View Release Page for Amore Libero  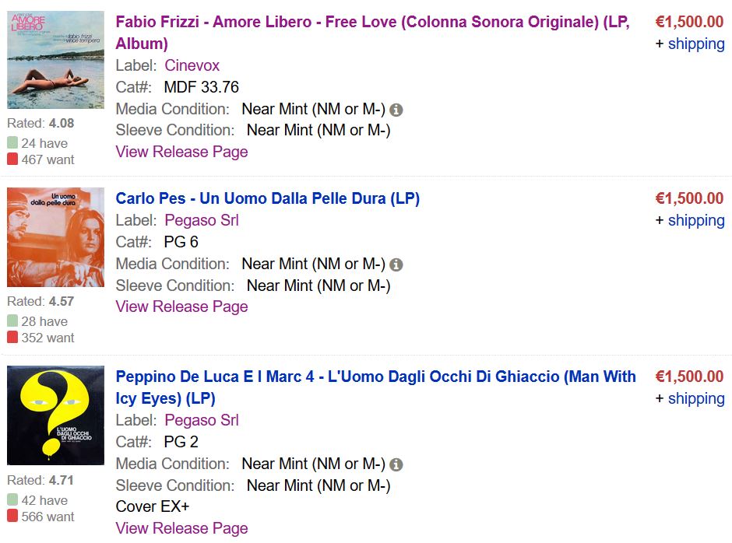point(181,152)
